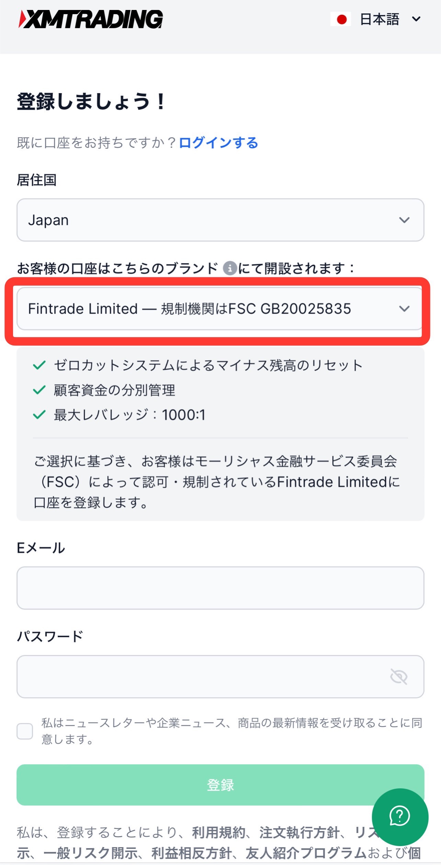Click the Japan flag icon
Viewport: 441px width, 865px height.
tap(341, 19)
